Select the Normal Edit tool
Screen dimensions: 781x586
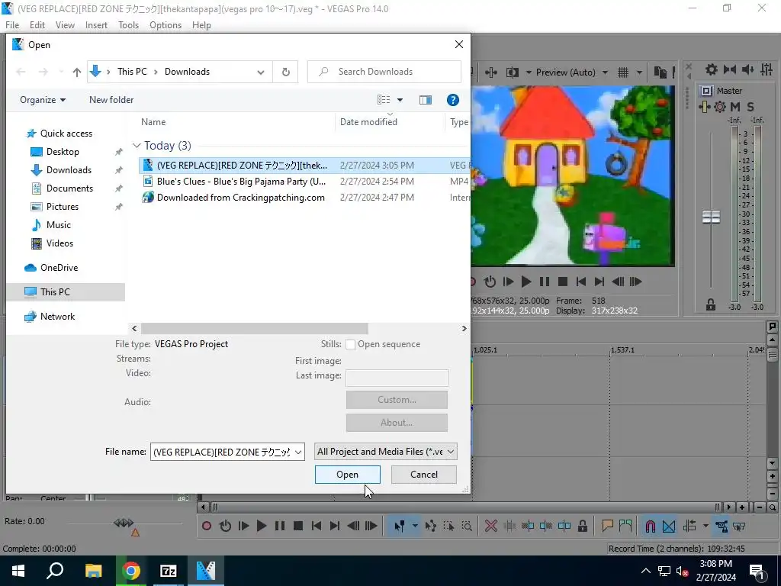coord(399,526)
